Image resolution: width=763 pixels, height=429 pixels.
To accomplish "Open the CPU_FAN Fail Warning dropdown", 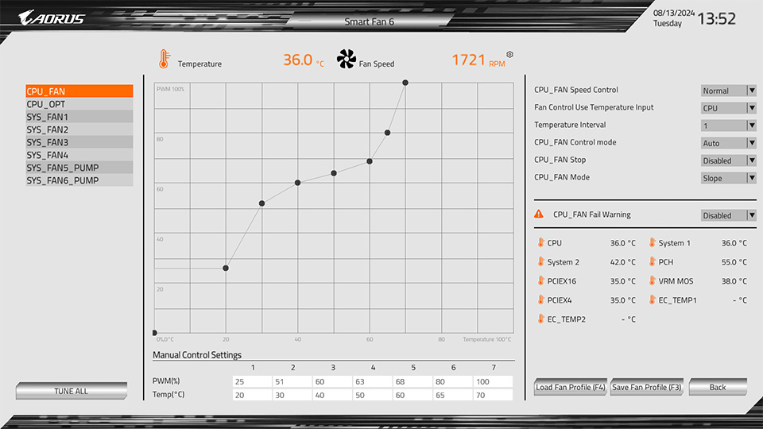I will coord(728,215).
